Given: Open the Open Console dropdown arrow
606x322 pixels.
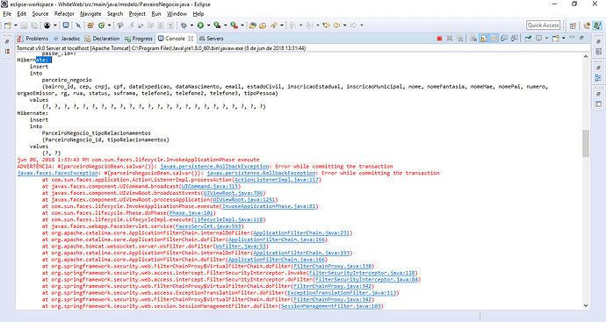Looking at the screenshot, I should pos(564,39).
